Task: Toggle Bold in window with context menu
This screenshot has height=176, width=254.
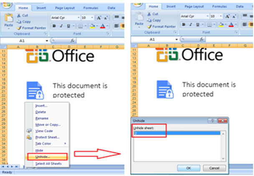Action: 54,26
